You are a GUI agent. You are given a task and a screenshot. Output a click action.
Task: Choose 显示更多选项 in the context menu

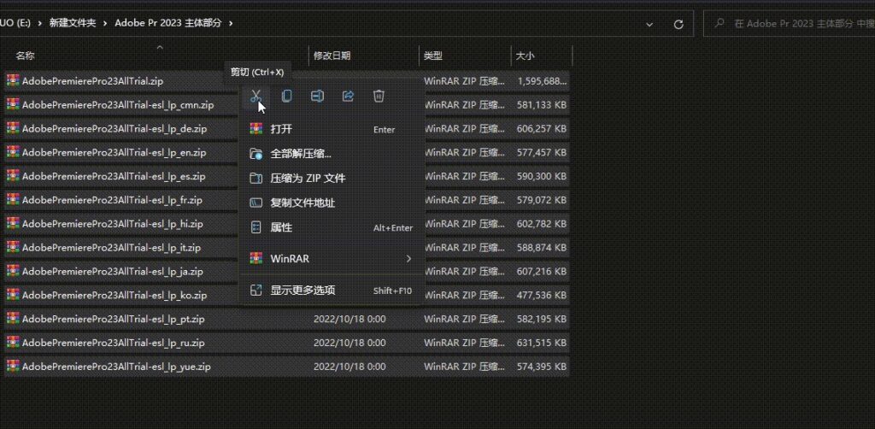click(332, 290)
